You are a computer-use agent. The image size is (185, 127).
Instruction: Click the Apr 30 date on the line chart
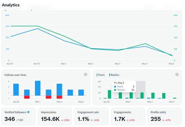37,64
